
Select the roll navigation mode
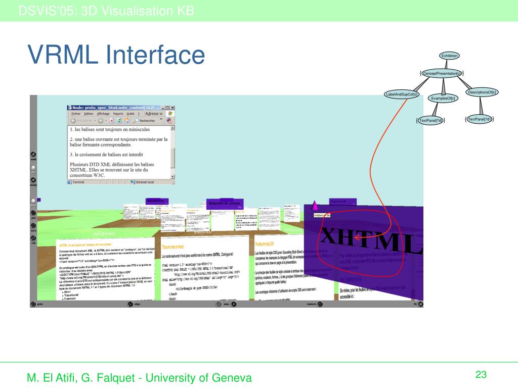pos(33,238)
